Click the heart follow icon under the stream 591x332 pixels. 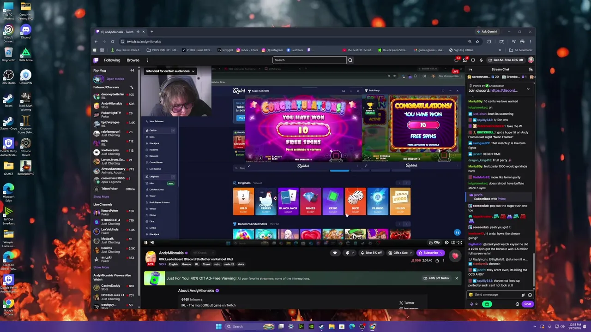[x=335, y=253]
